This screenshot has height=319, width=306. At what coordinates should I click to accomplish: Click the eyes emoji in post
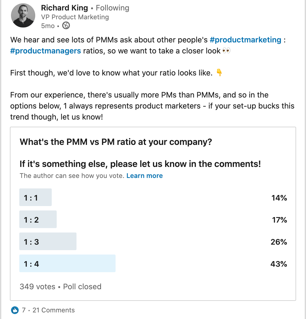[226, 51]
